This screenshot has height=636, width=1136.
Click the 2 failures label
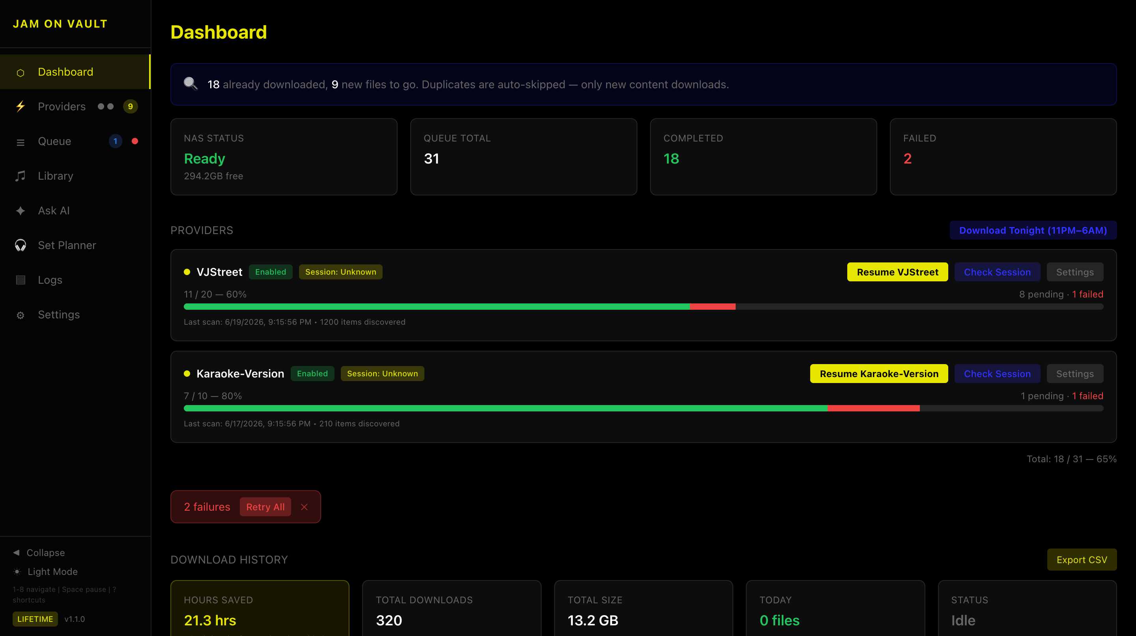[x=207, y=507]
